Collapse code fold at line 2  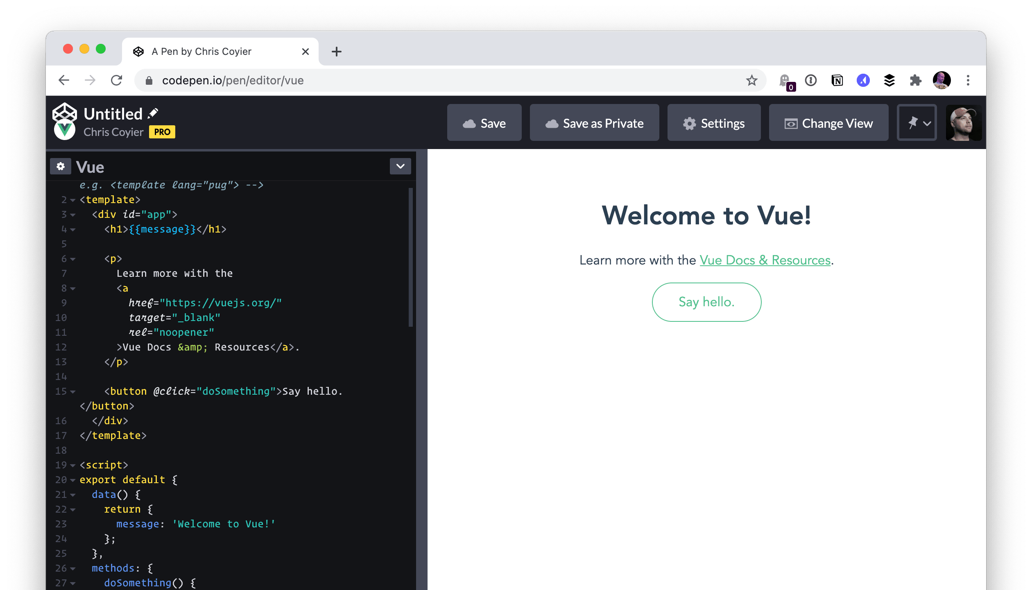[72, 200]
